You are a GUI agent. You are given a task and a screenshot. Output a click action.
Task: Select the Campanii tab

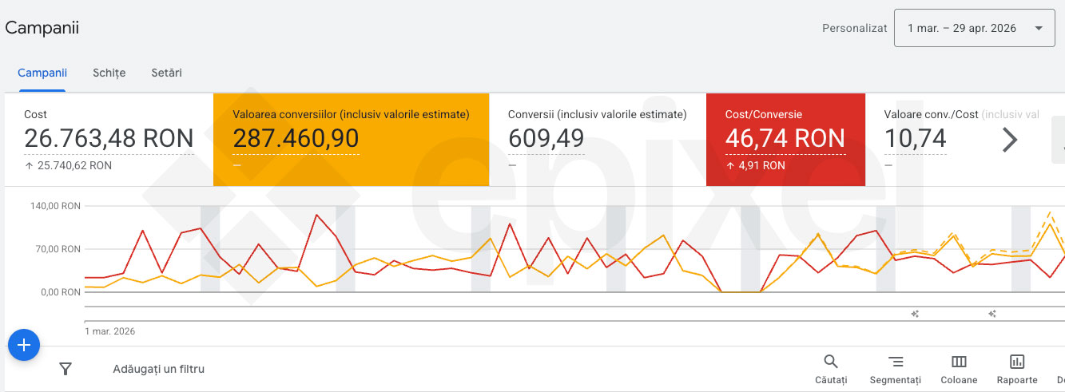(x=42, y=73)
